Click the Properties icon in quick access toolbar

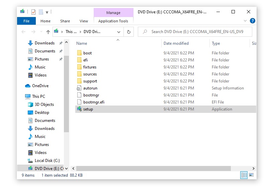tap(33, 12)
